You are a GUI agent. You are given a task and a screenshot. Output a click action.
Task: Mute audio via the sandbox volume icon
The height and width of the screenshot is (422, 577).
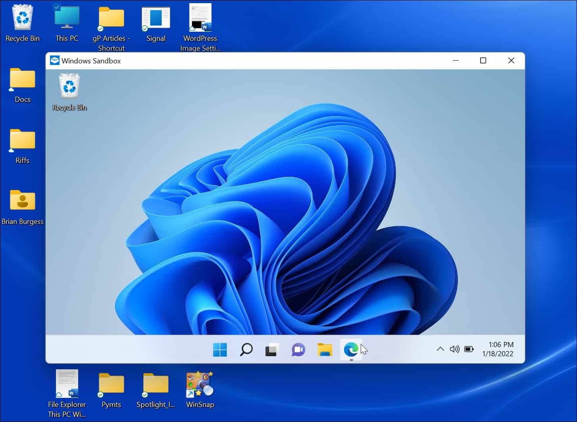coord(454,349)
